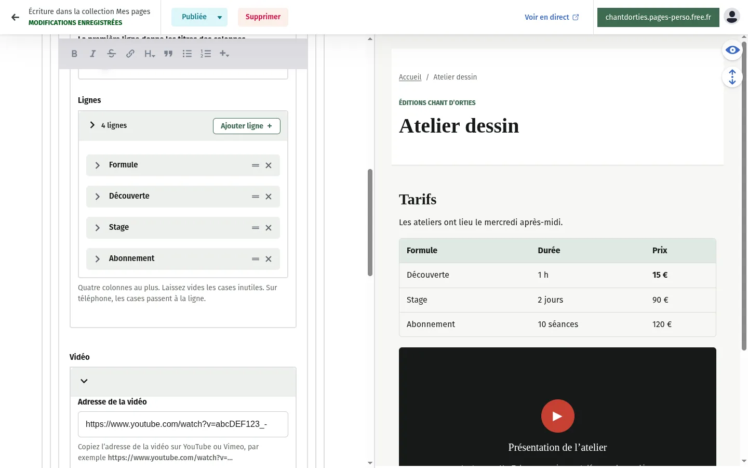The image size is (748, 468).
Task: Click Ajouter ligne button
Action: click(x=247, y=126)
